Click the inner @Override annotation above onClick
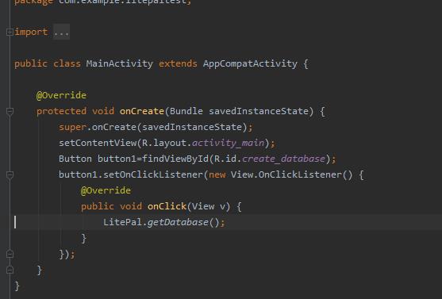The width and height of the screenshot is (442, 299). [x=106, y=190]
